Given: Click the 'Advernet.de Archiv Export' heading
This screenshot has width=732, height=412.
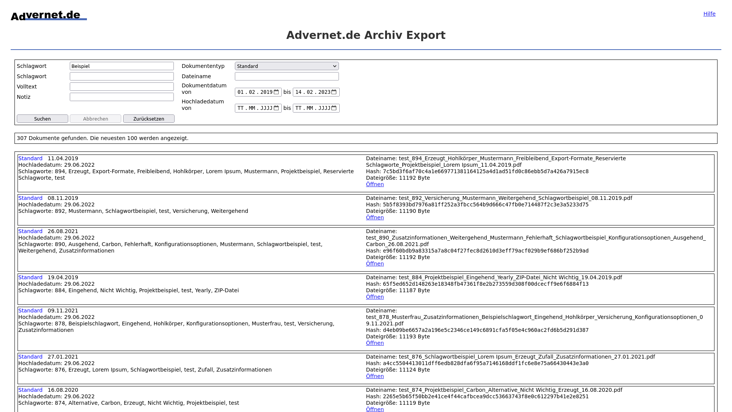Looking at the screenshot, I should pos(366,35).
